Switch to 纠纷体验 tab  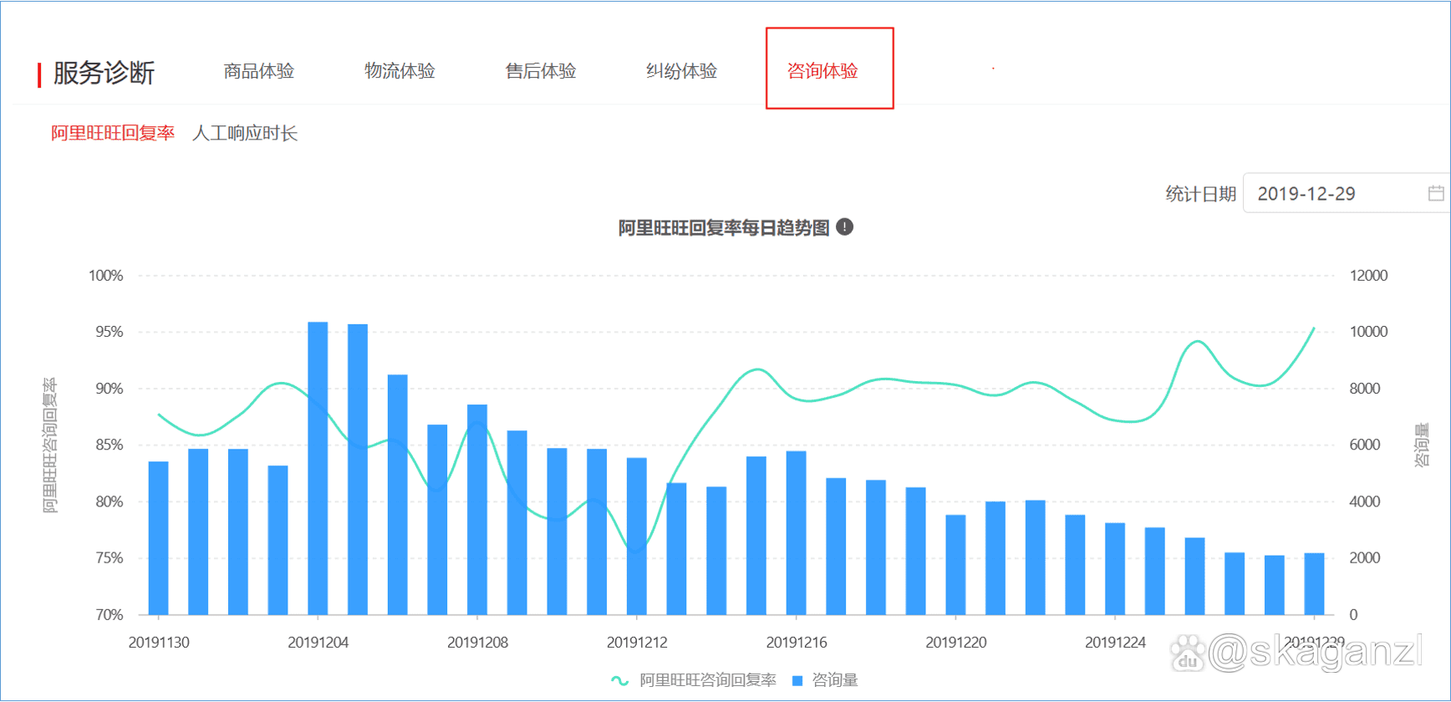[682, 71]
